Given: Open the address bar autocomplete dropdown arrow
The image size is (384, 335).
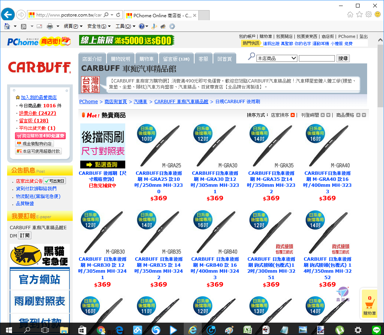Looking at the screenshot, I should click(112, 15).
